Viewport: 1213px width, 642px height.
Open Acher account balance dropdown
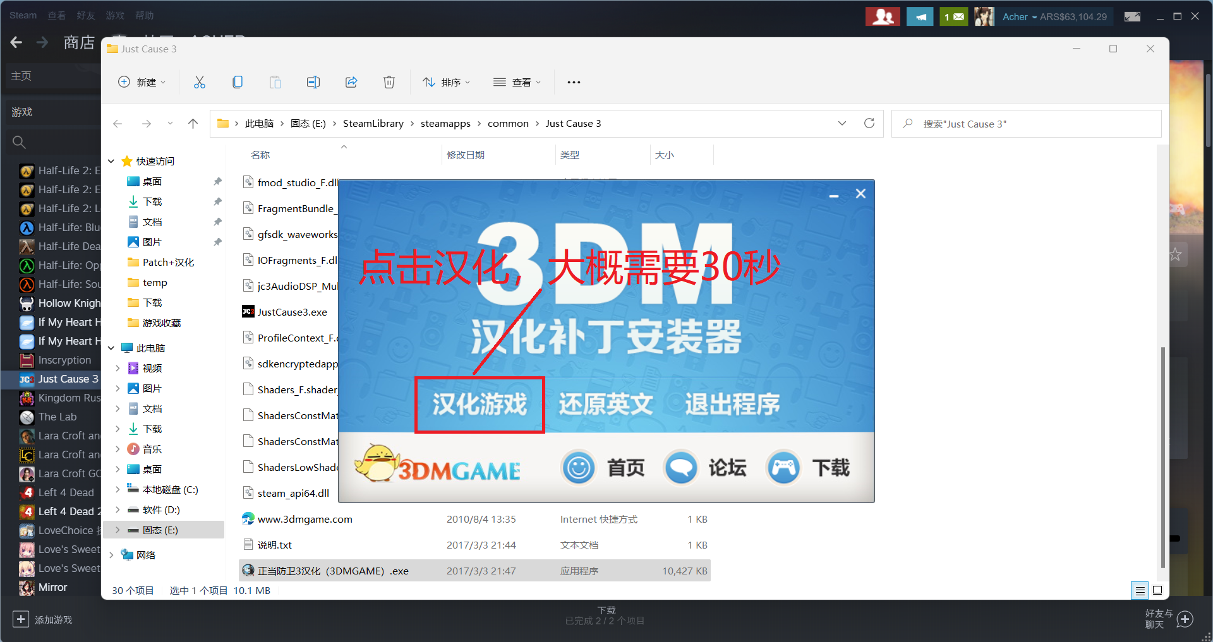(x=1055, y=17)
